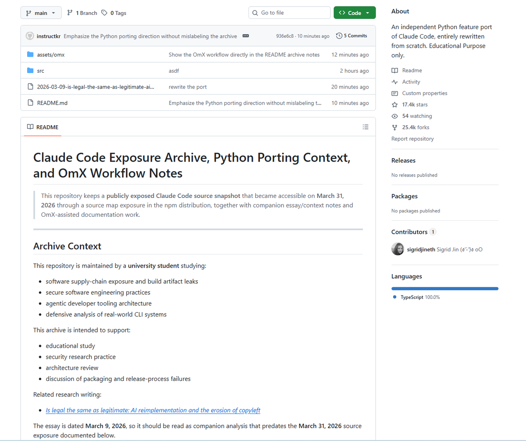
Task: View the 17.4k stars link
Action: [x=415, y=105]
